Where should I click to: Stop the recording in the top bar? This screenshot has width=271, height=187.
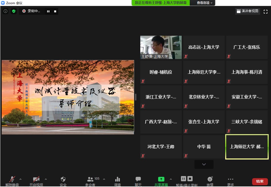click(55, 12)
